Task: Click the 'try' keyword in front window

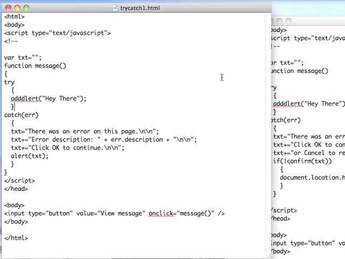Action: click(9, 83)
